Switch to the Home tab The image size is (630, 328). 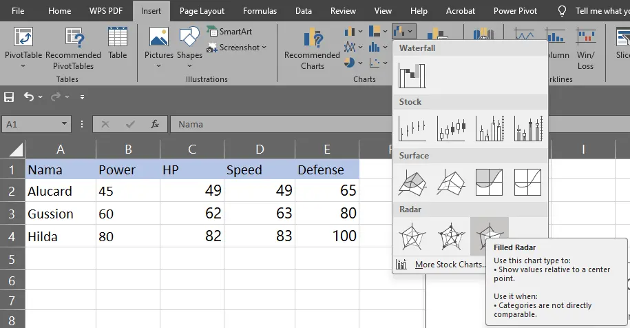point(59,11)
